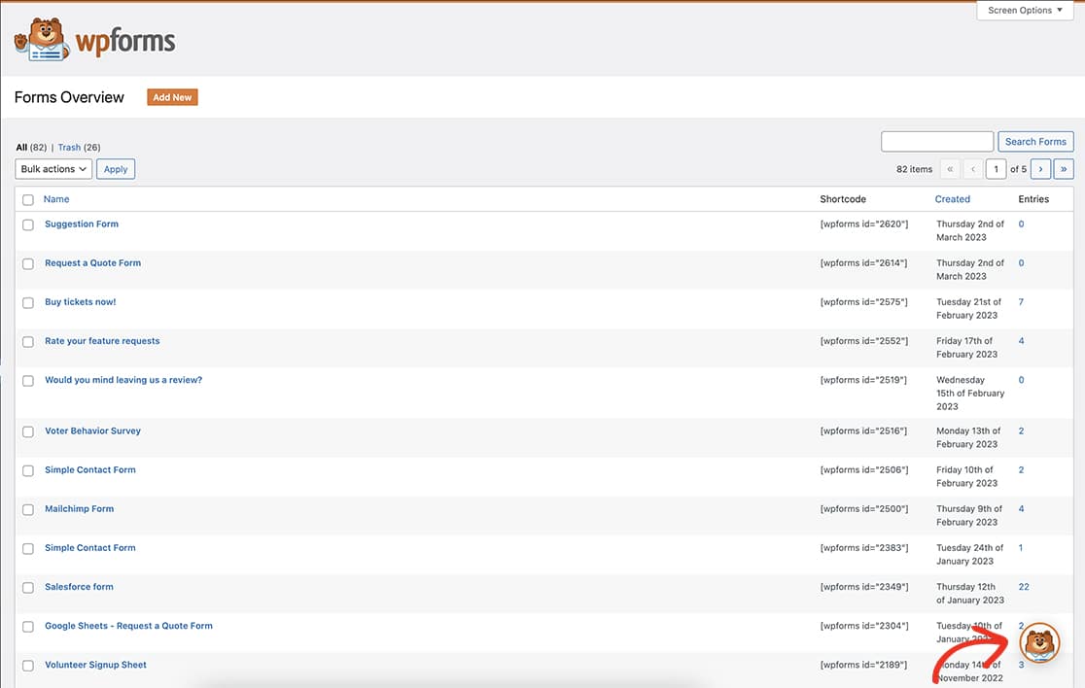The width and height of the screenshot is (1085, 688).
Task: Open the Mailchimp Form link
Action: (80, 508)
